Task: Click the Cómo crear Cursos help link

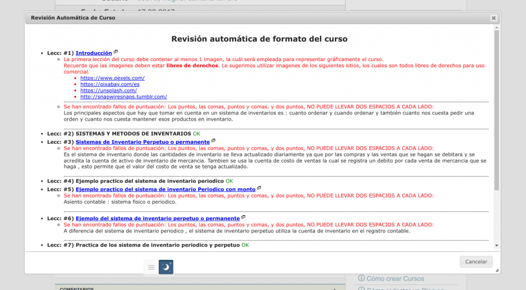Action: (x=395, y=279)
